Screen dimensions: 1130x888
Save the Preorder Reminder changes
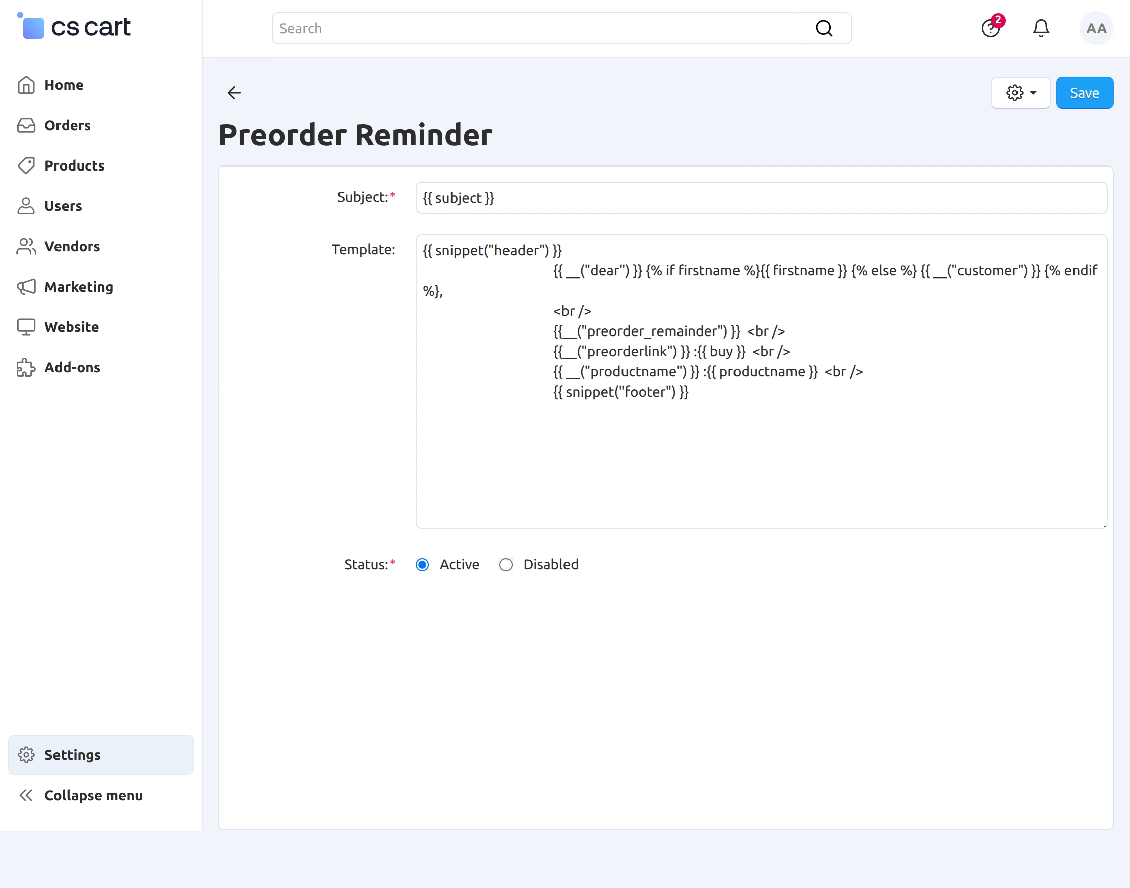pyautogui.click(x=1084, y=92)
